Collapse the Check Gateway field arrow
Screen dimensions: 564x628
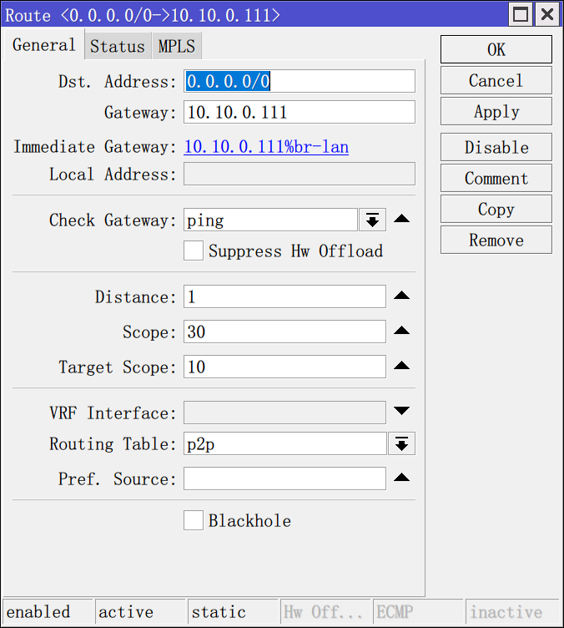point(401,220)
